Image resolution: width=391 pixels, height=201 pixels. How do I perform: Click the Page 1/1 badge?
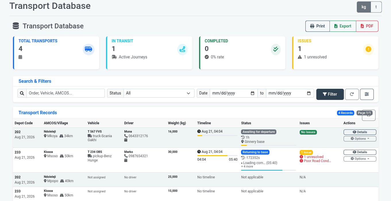[x=365, y=113]
